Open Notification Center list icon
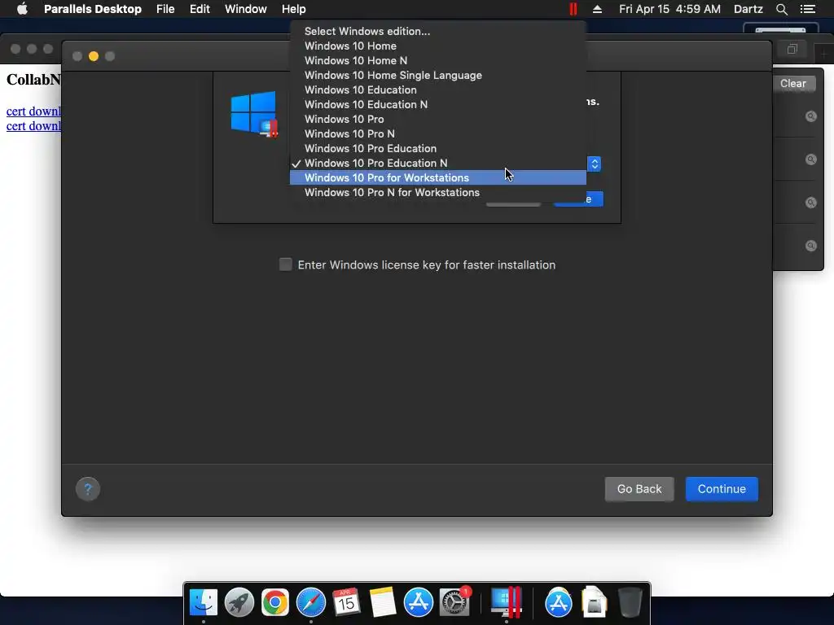The height and width of the screenshot is (625, 834). 807,9
